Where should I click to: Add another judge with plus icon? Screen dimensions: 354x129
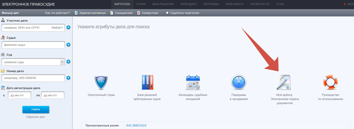68,45
